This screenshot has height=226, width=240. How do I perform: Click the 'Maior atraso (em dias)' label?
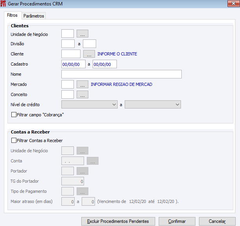tap(32, 201)
